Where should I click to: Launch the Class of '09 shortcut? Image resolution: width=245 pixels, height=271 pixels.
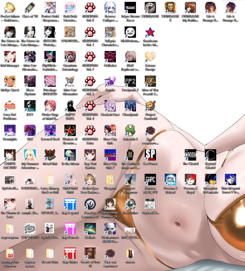click(30, 8)
